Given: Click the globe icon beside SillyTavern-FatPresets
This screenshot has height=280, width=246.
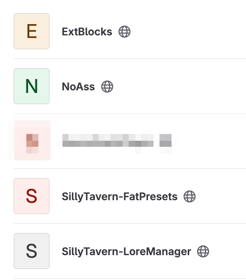Looking at the screenshot, I should click(x=190, y=196).
